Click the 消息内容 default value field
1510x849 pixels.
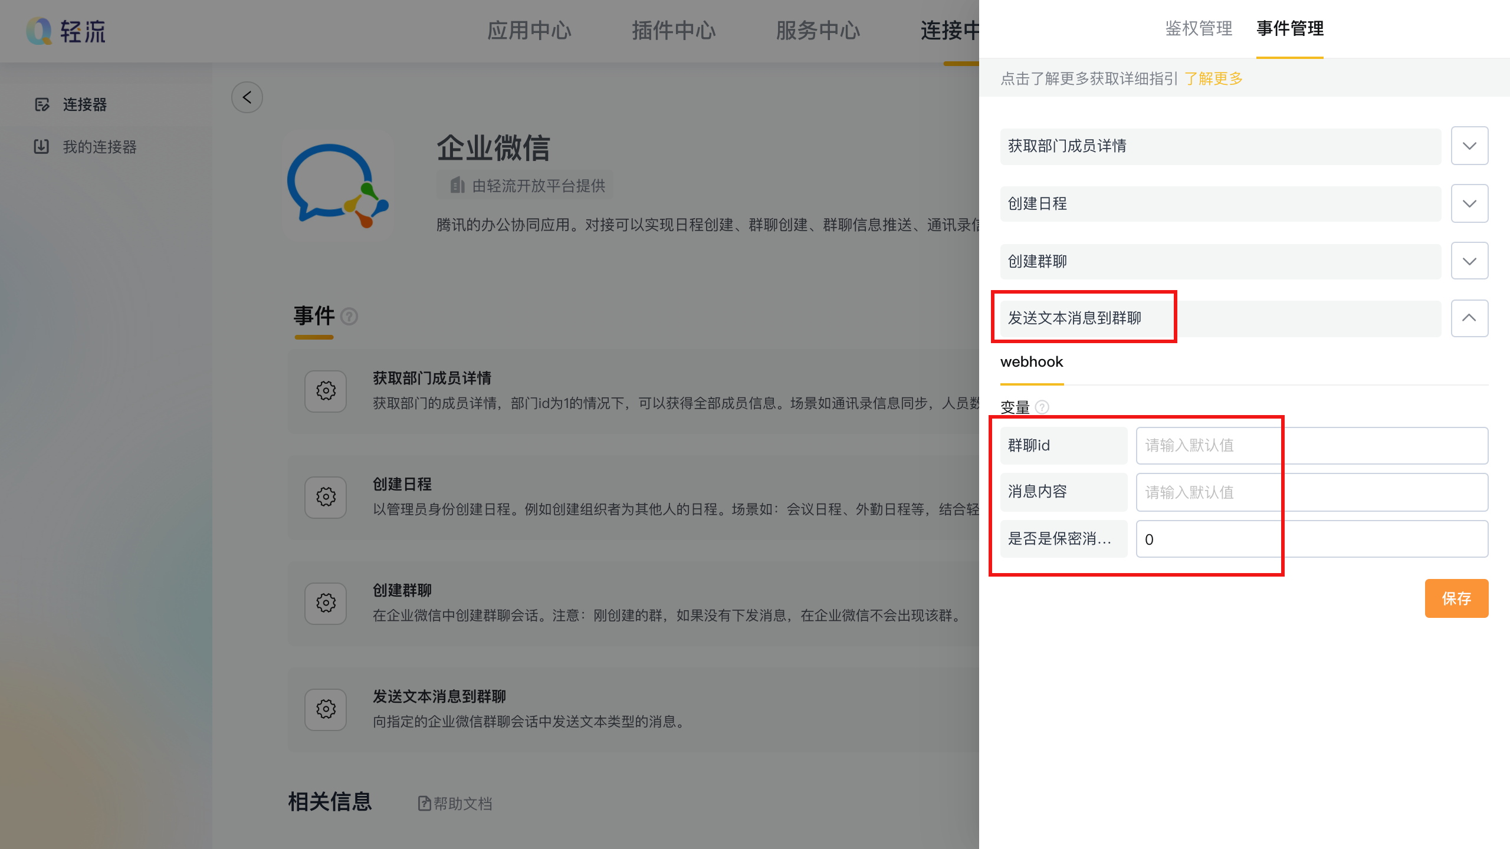[x=1312, y=492]
